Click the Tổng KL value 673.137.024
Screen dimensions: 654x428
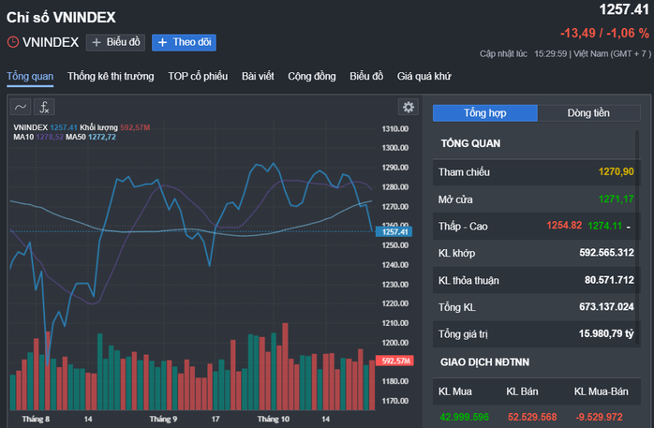[x=606, y=307]
